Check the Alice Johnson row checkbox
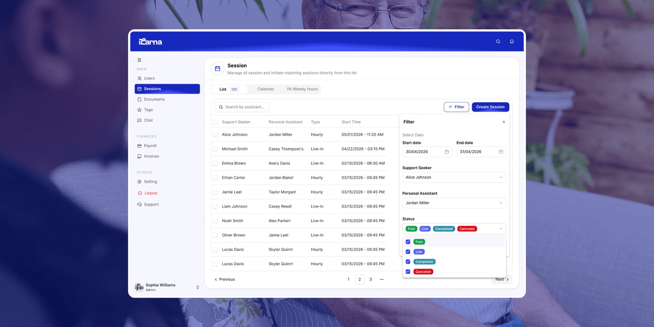This screenshot has height=327, width=654. click(x=215, y=134)
